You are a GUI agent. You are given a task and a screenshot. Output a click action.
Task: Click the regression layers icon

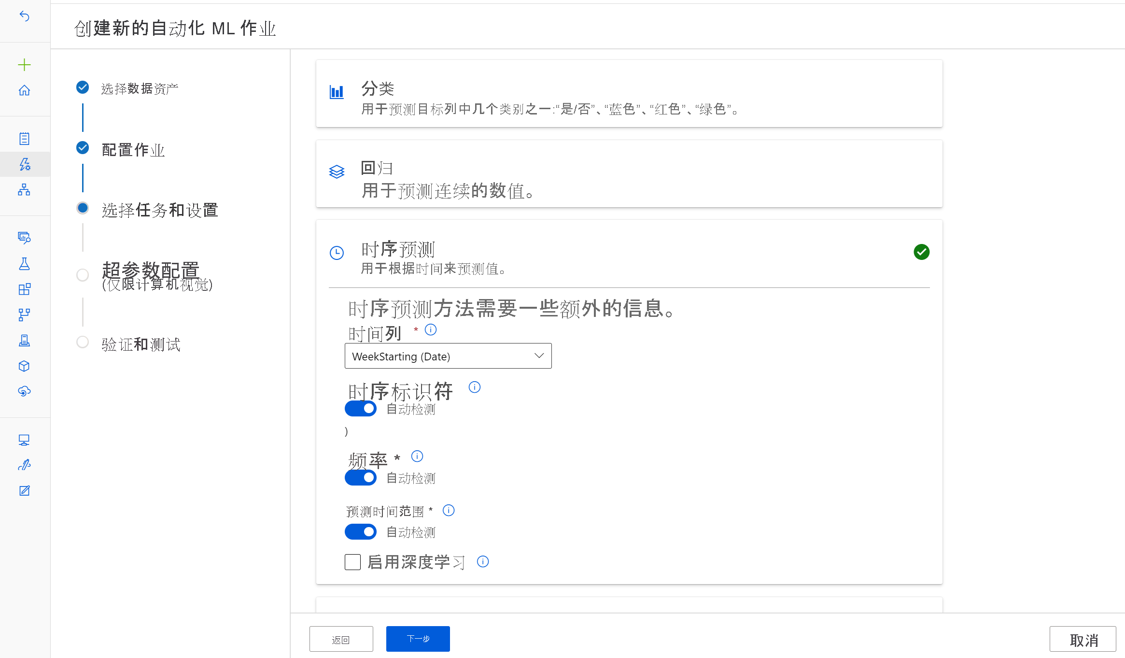click(x=337, y=172)
